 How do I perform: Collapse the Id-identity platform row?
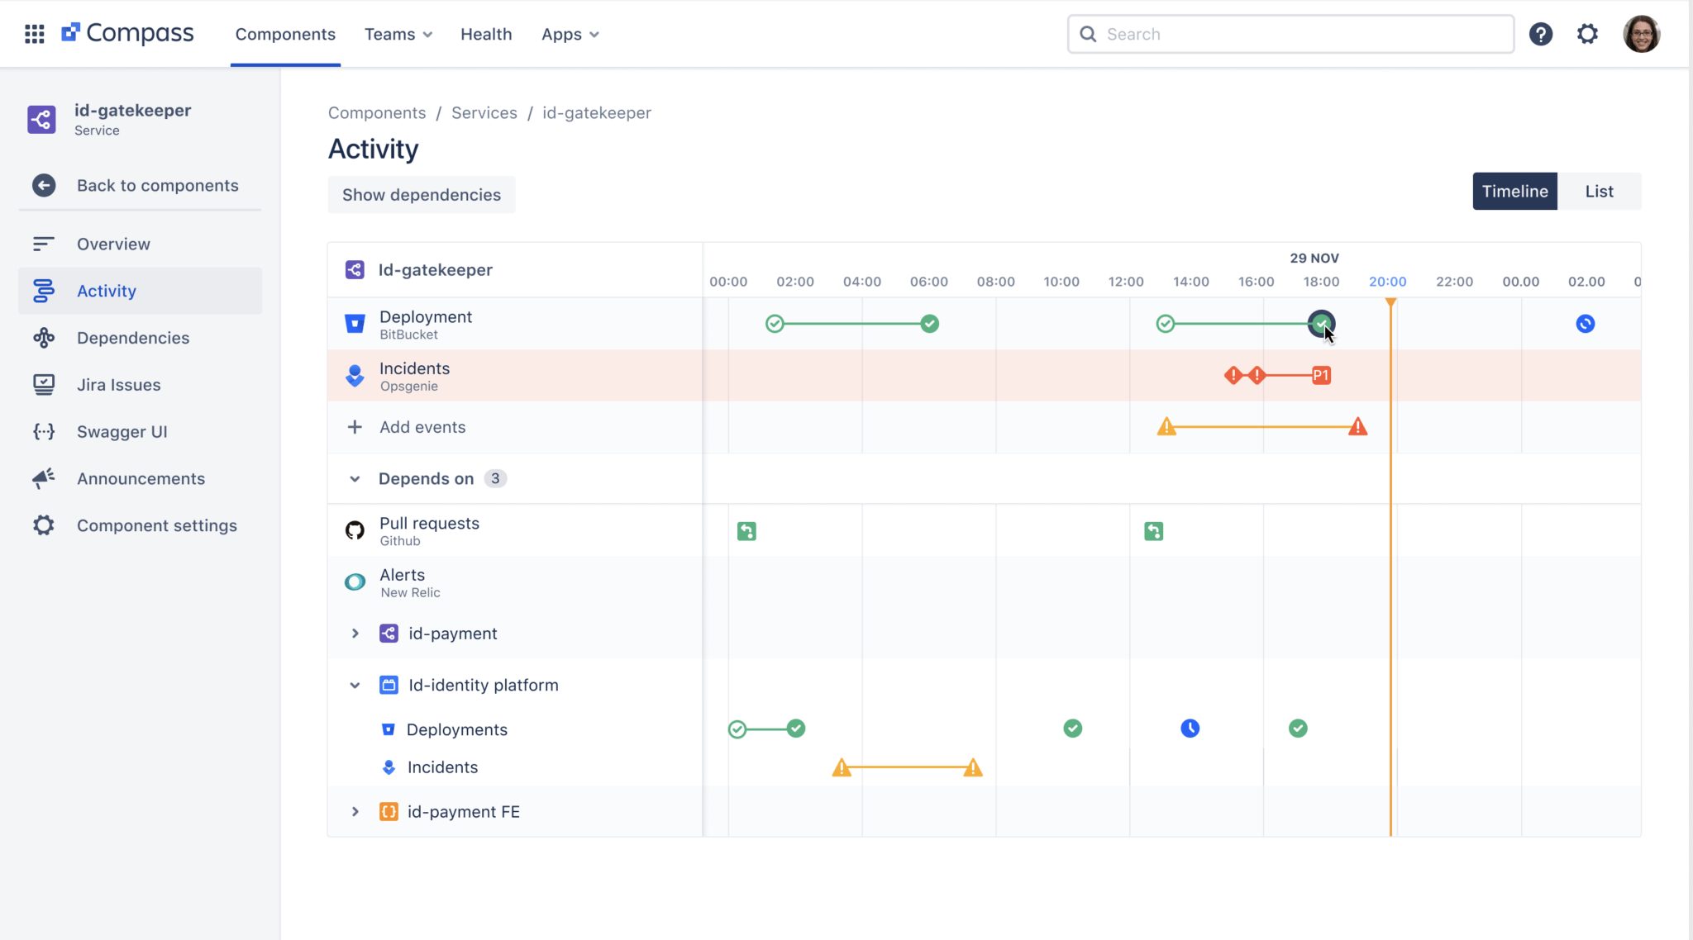[x=355, y=686]
